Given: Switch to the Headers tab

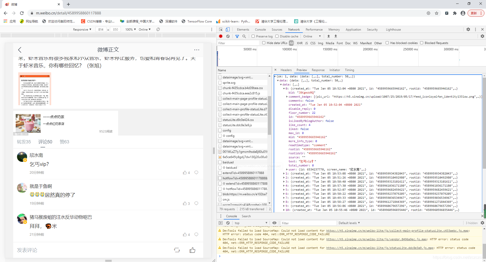Looking at the screenshot, I should tap(286, 70).
